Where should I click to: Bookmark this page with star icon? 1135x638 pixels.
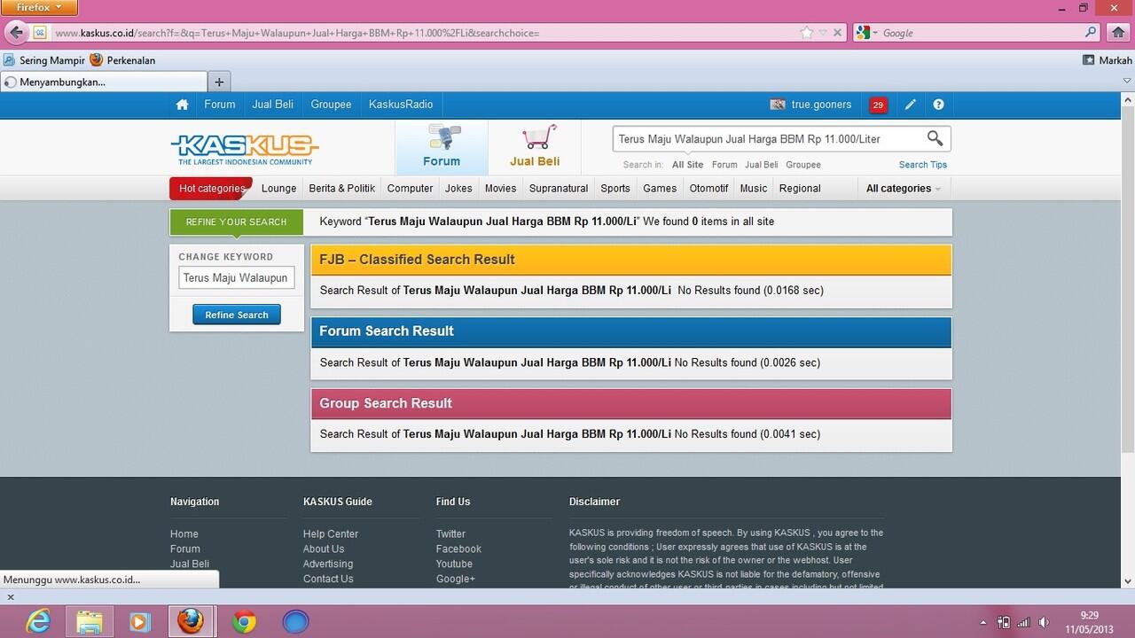tap(806, 33)
